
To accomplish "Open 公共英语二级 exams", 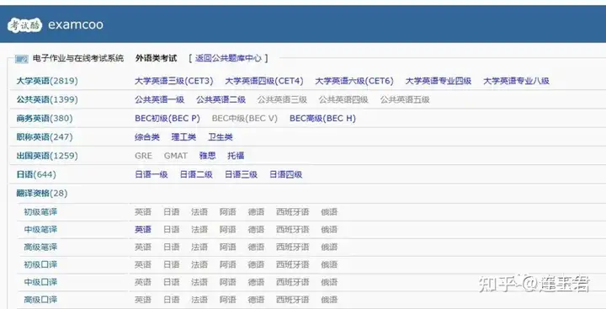I will coord(221,99).
